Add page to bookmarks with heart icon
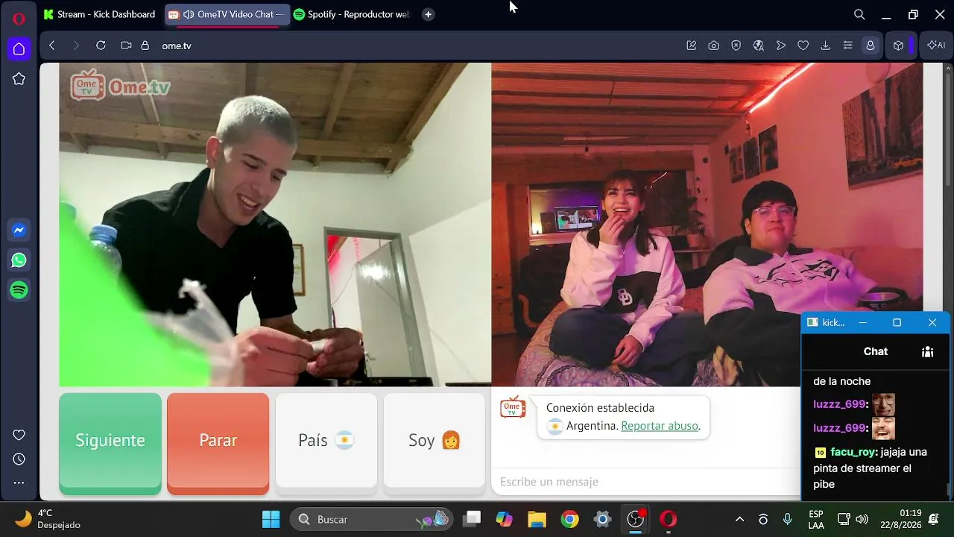The height and width of the screenshot is (537, 954). (x=803, y=45)
